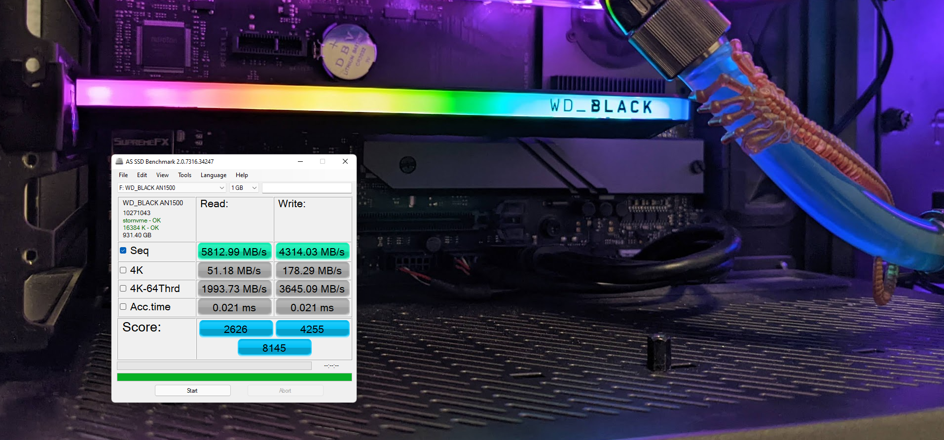
Task: Open the Language menu
Action: (x=214, y=175)
